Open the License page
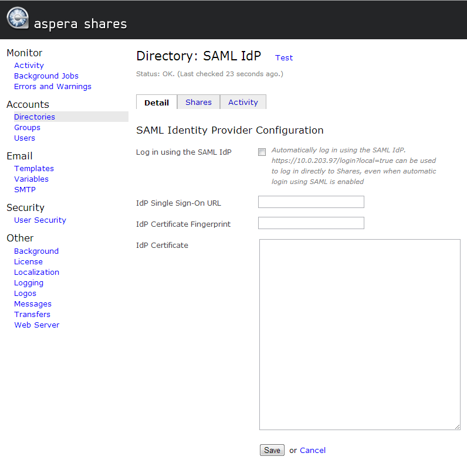This screenshot has width=467, height=460. point(28,261)
